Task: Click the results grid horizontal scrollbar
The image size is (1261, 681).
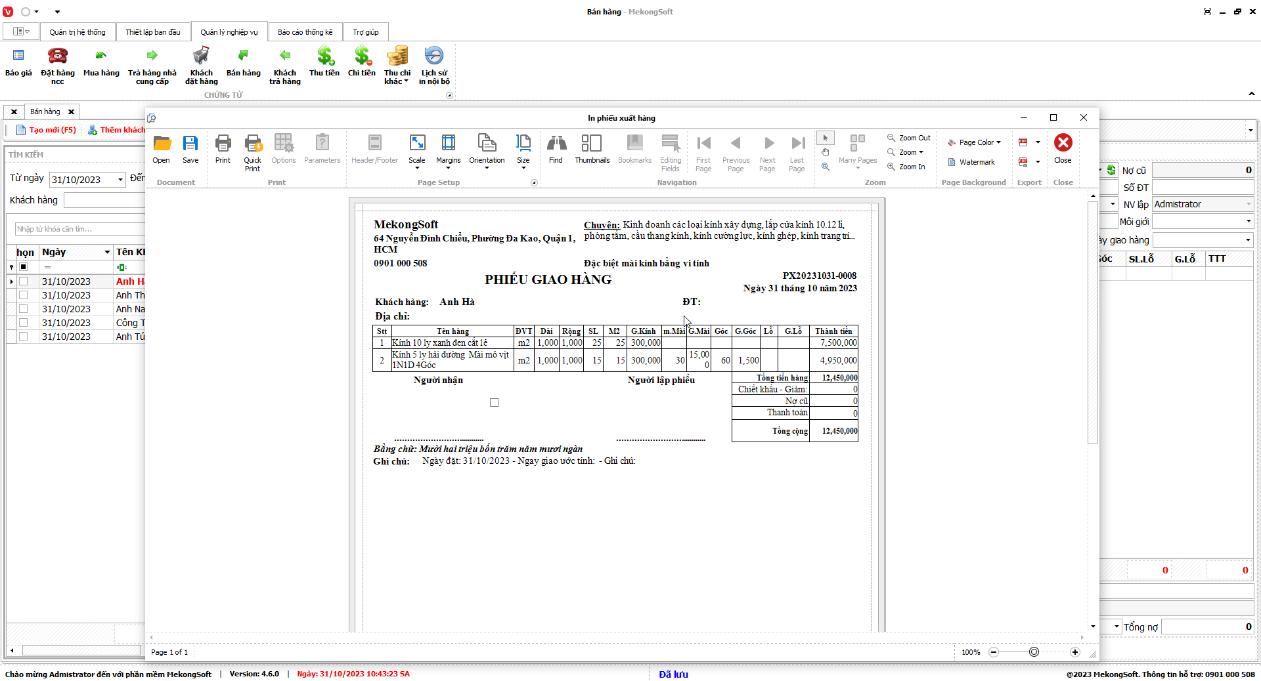Action: point(81,650)
